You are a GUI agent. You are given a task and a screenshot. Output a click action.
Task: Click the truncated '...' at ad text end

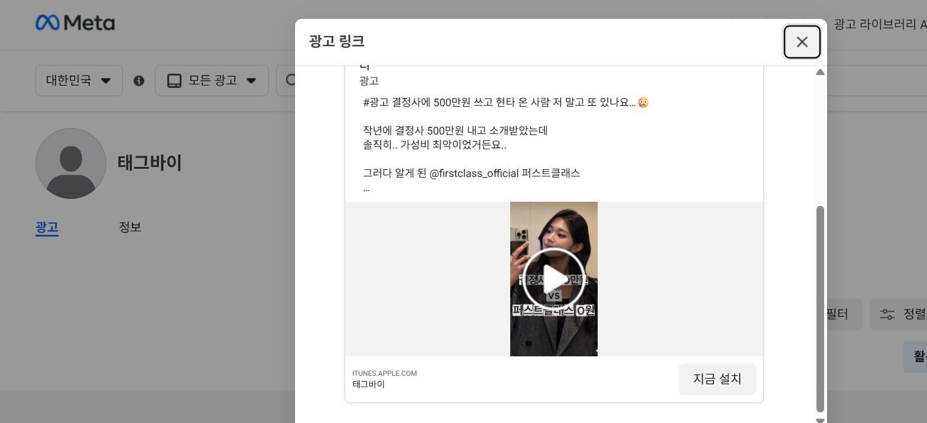(367, 189)
